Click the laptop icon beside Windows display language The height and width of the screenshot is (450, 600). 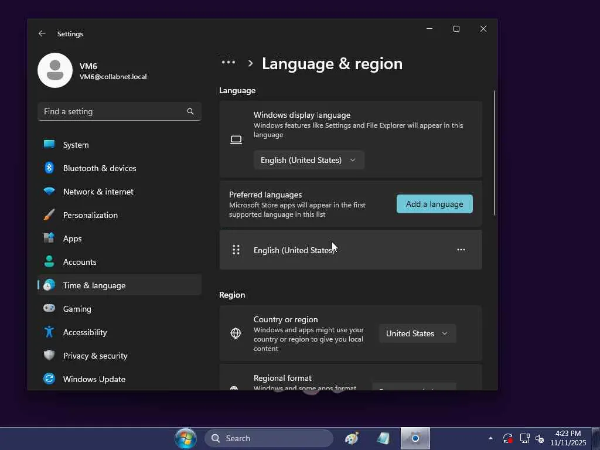[236, 139]
